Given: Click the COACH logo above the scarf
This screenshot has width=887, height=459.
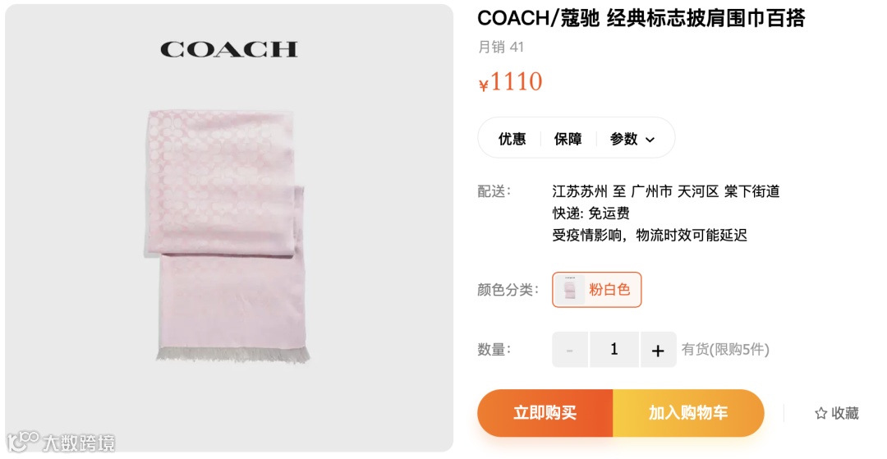Looking at the screenshot, I should coord(229,50).
